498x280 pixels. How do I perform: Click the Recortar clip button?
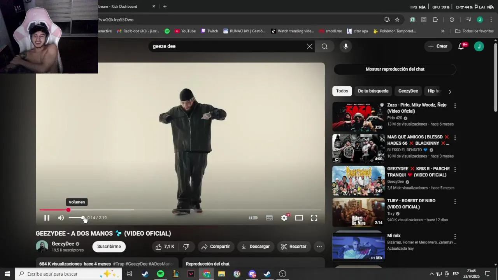coord(294,247)
